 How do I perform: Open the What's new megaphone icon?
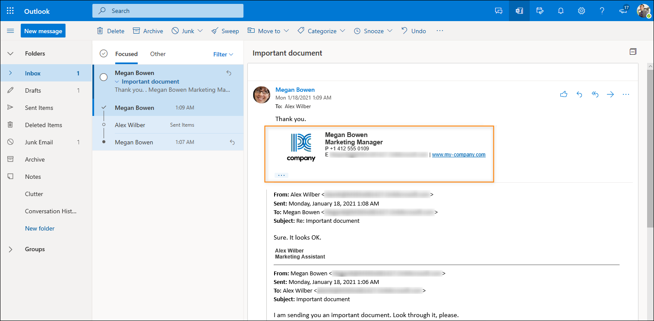point(623,11)
